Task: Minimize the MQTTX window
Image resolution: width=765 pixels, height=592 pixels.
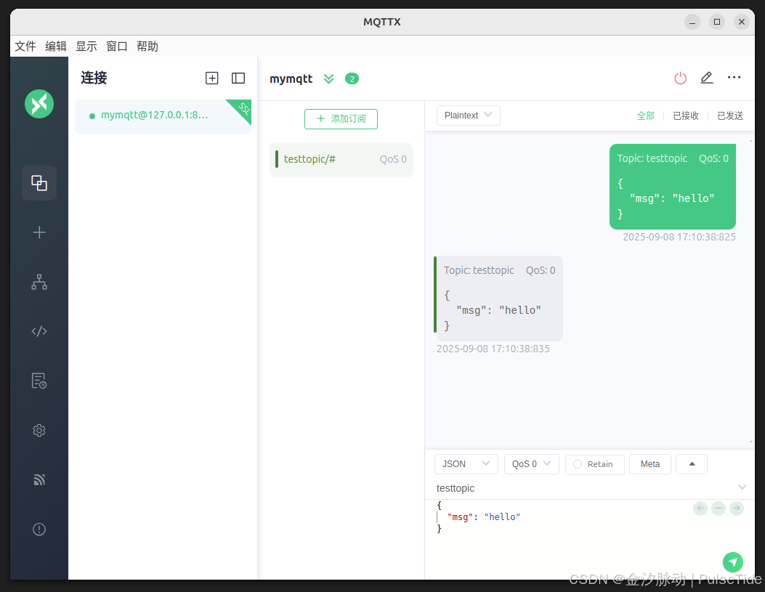Action: point(692,22)
